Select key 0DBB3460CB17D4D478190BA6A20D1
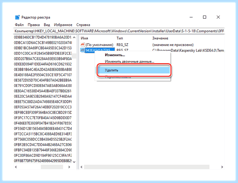The width and height of the screenshot is (238, 183). point(43,37)
